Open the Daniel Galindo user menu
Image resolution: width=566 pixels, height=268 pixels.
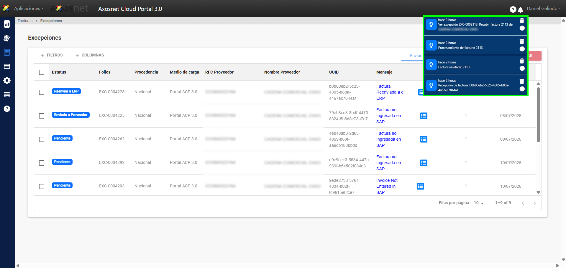[x=544, y=9]
